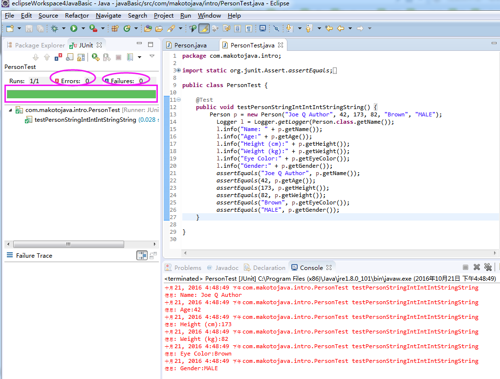Toggle block selection mode
The height and width of the screenshot is (379, 500).
click(238, 29)
